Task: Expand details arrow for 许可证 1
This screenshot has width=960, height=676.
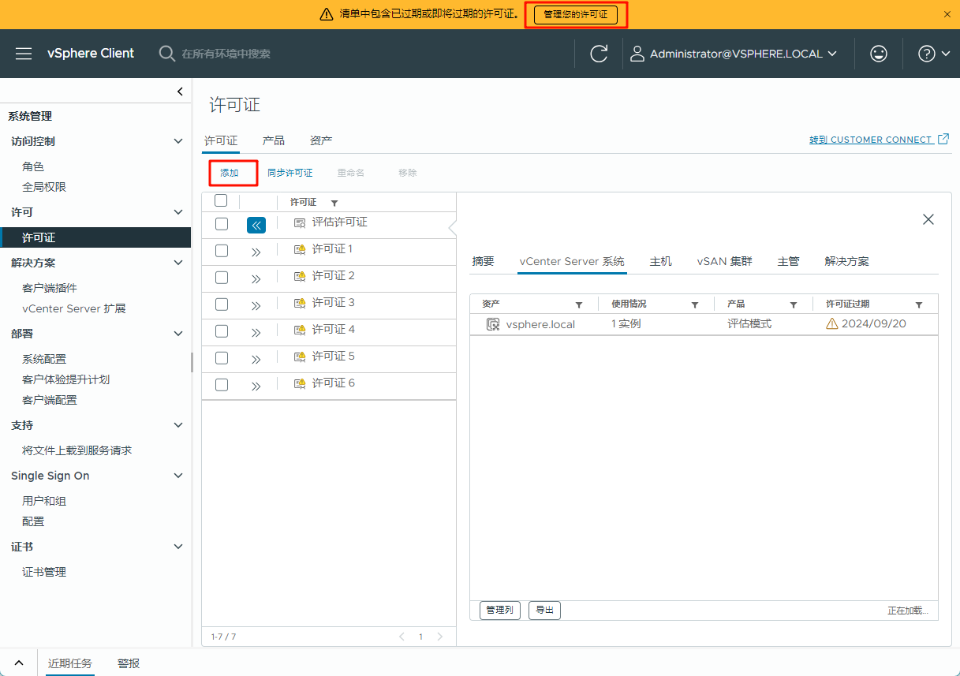Action: (256, 252)
